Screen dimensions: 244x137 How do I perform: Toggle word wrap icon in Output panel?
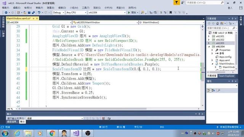pyautogui.click(x=109, y=118)
